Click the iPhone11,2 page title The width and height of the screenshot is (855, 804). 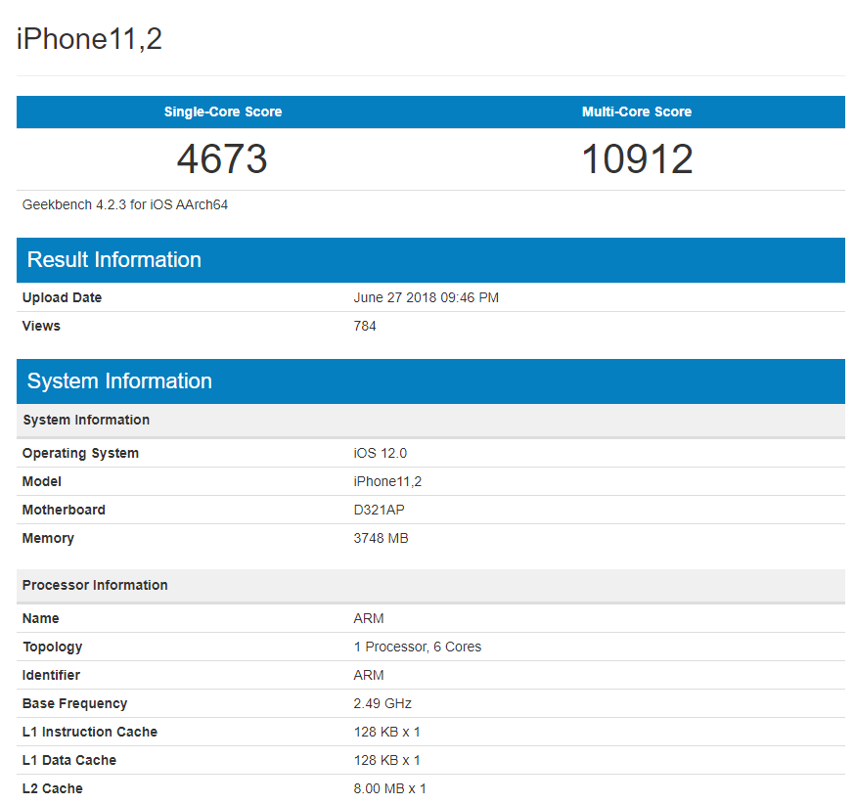coord(88,38)
